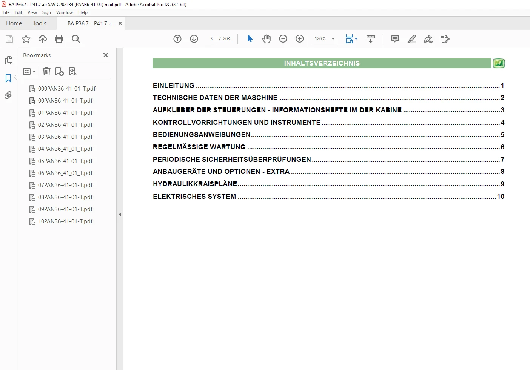Open bookmark 06PAN36_41_01_T.pdf
Screen dimensions: 530x370
(x=65, y=173)
